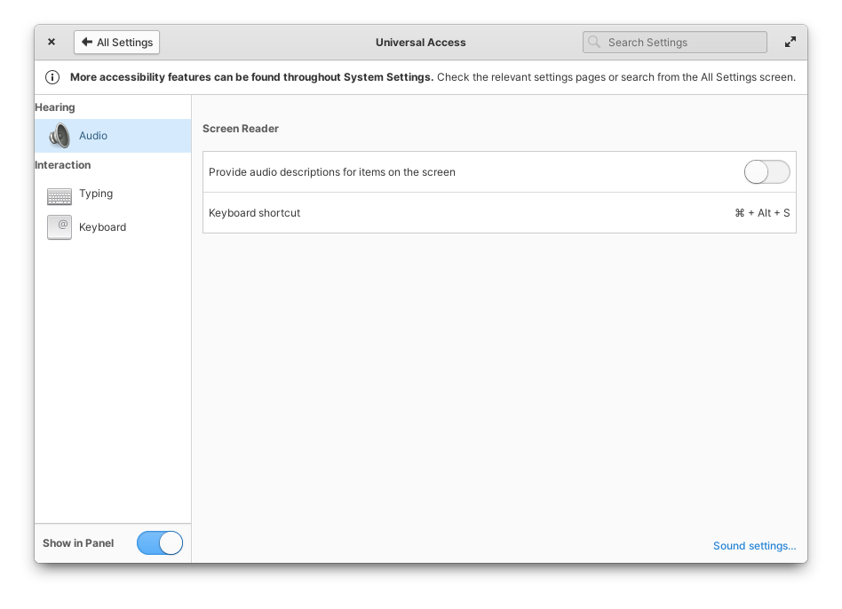842x609 pixels.
Task: Click the accessibility features banner message
Action: click(x=421, y=77)
